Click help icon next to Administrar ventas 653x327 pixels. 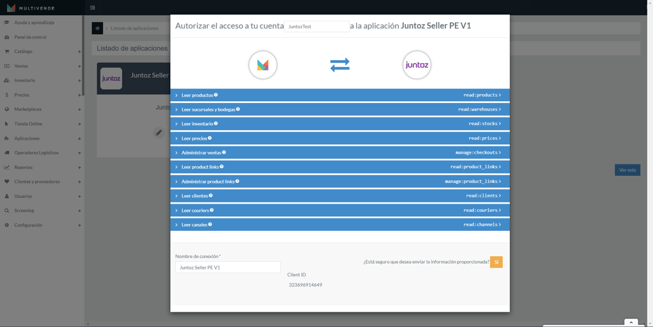pos(223,152)
